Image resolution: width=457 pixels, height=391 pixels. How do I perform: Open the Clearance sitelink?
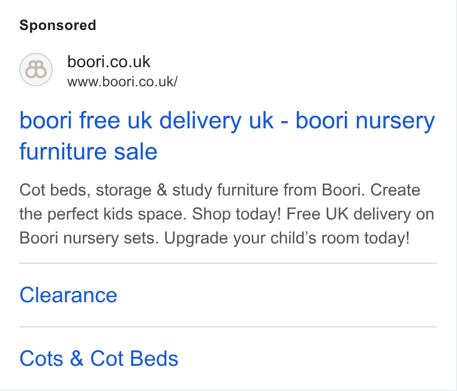point(68,295)
